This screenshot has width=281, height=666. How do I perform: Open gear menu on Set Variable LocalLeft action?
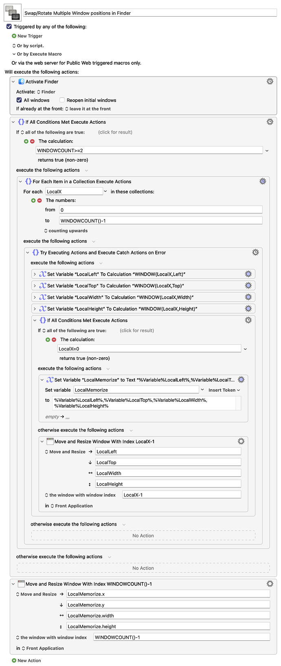pyautogui.click(x=248, y=274)
